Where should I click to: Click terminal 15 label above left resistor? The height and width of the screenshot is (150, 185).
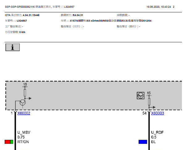pyautogui.click(x=25, y=84)
